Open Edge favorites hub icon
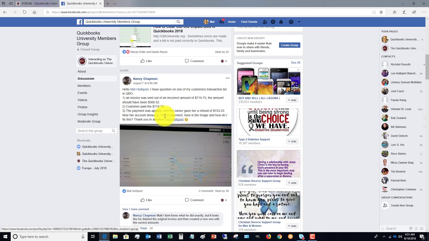The image size is (429, 241). point(394,12)
